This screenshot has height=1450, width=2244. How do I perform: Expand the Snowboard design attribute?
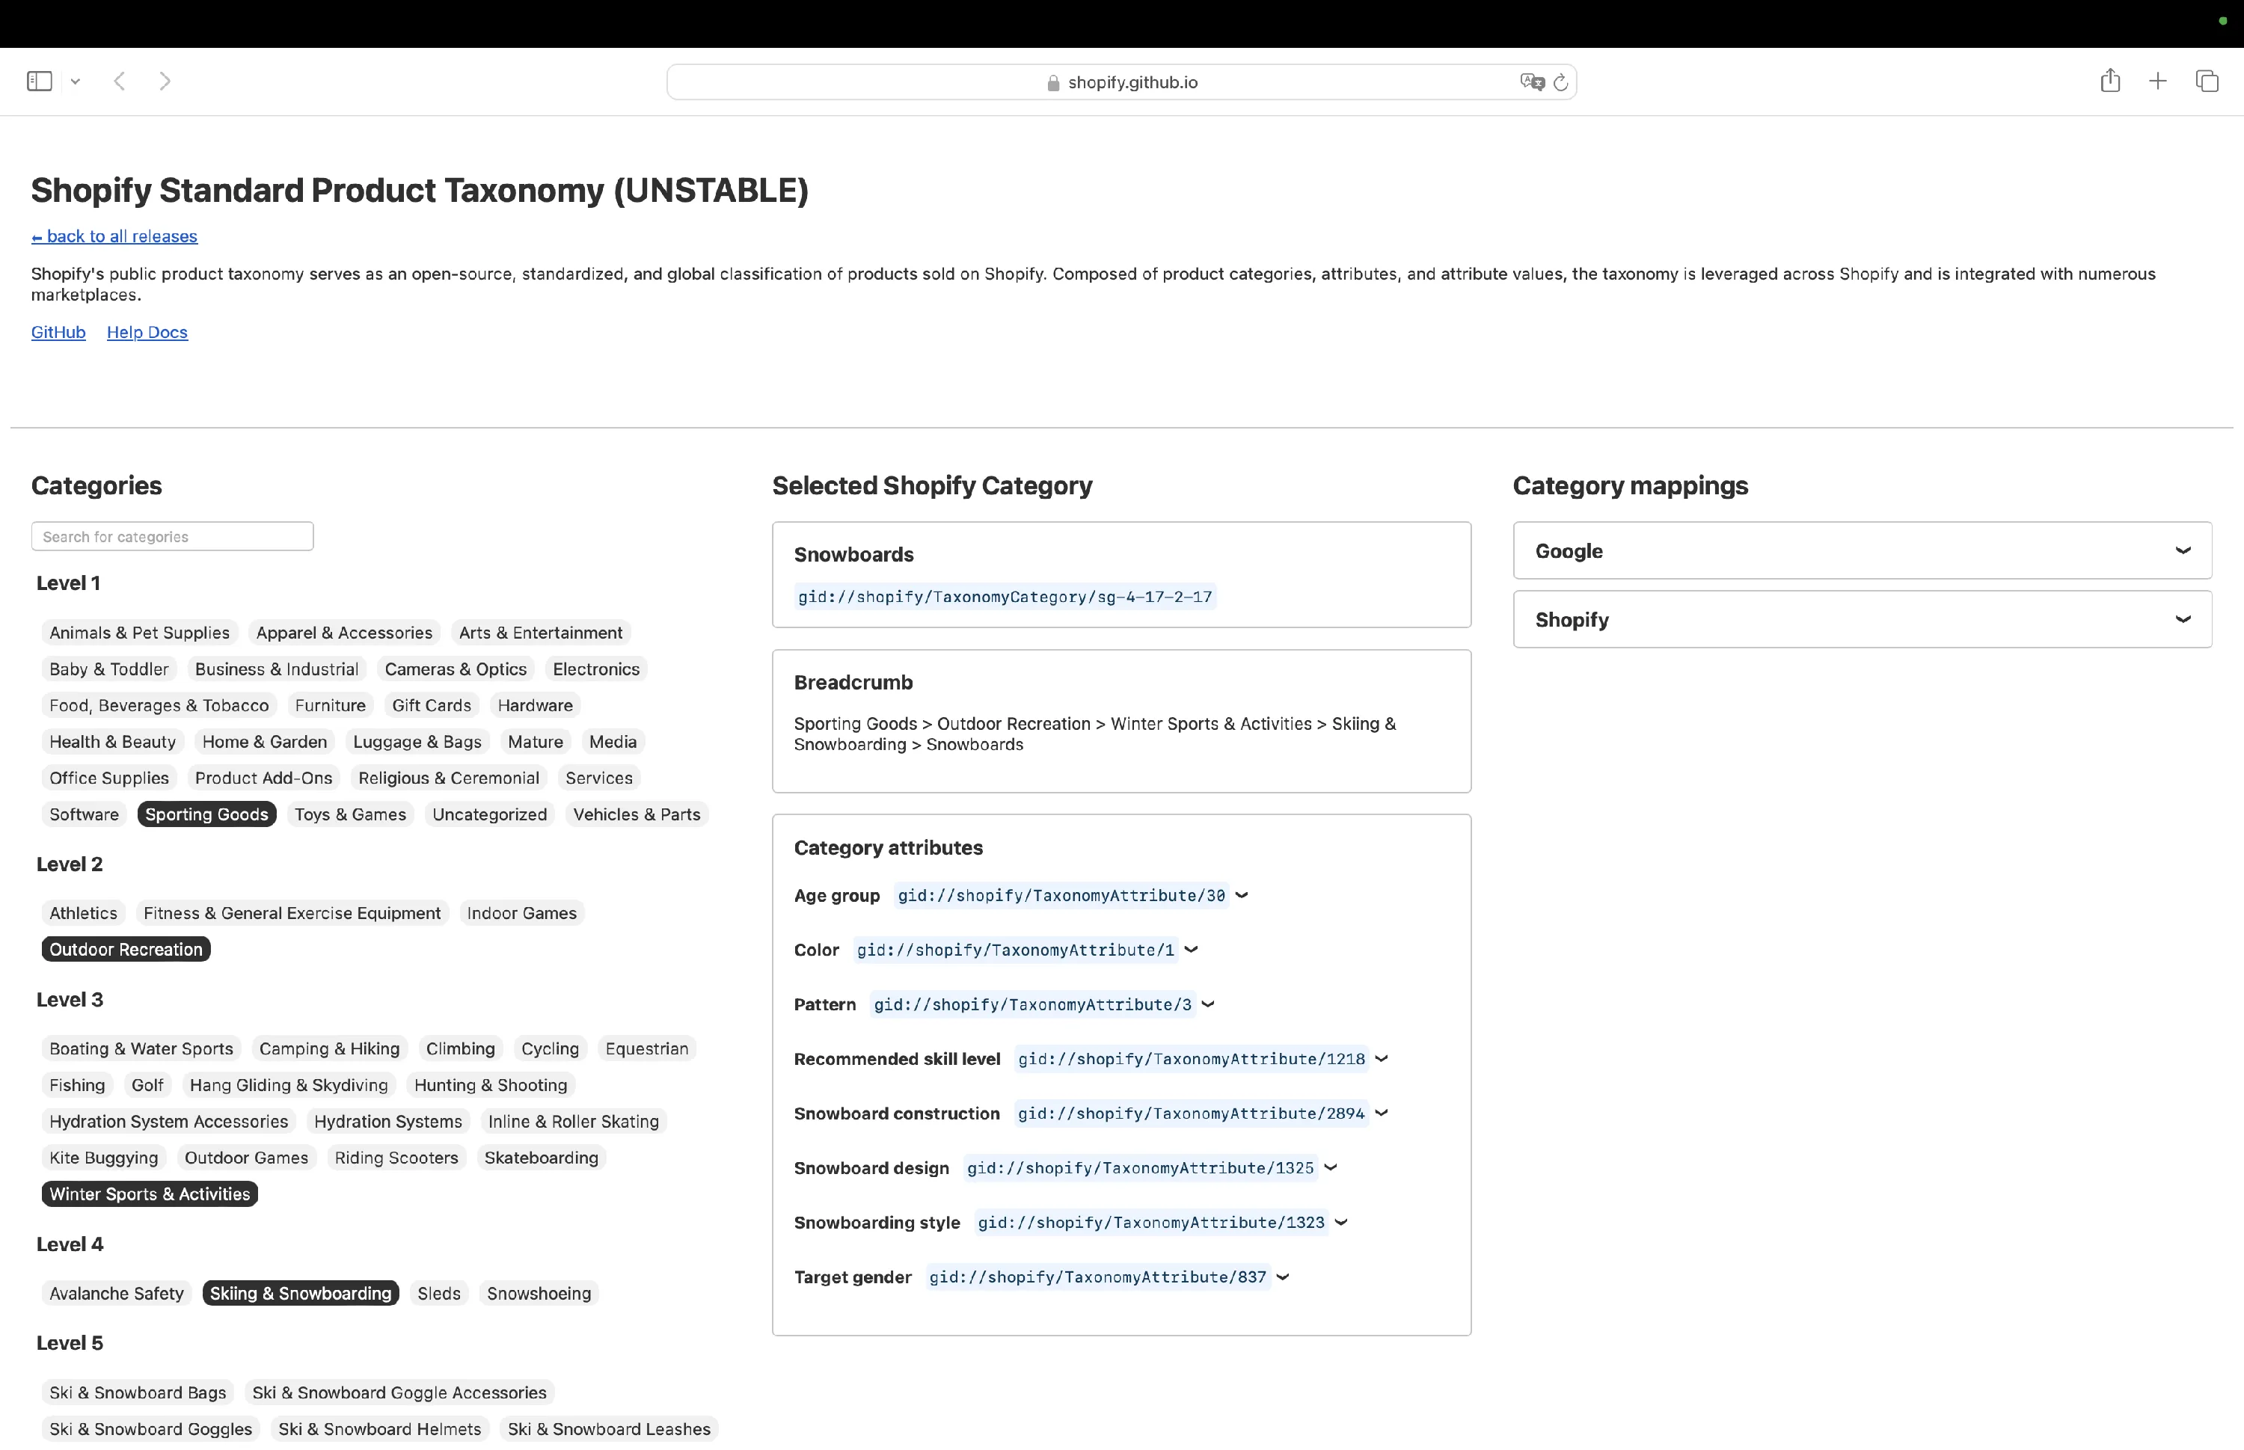pos(1330,1169)
